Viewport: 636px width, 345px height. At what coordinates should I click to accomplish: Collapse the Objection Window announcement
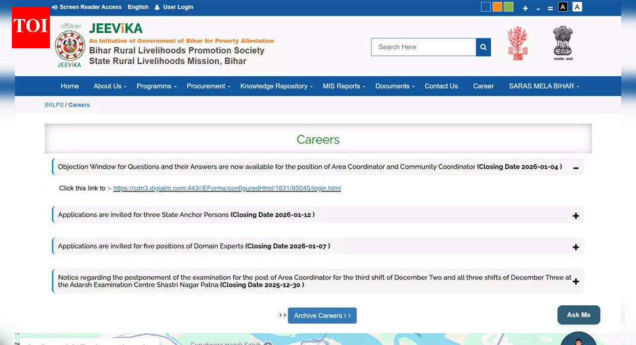pos(575,168)
